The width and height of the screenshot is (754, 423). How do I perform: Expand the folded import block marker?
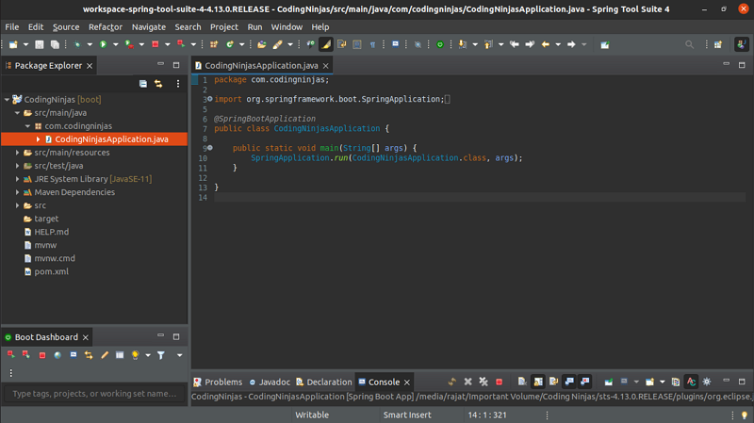210,99
